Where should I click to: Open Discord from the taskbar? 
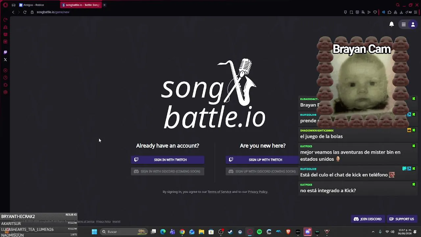pos(308,232)
